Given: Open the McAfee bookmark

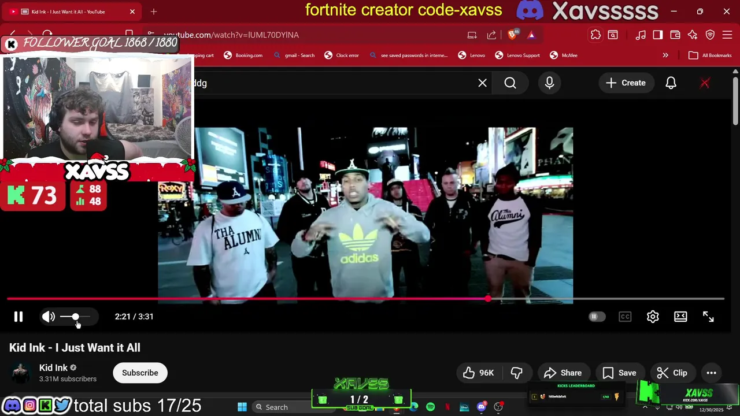Looking at the screenshot, I should tap(564, 55).
